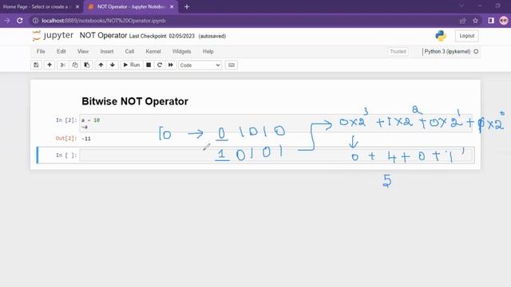Click the Jupyter logo
This screenshot has width=511, height=287.
coord(53,35)
